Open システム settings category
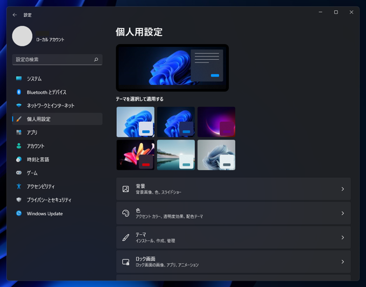The image size is (366, 287). (x=57, y=79)
